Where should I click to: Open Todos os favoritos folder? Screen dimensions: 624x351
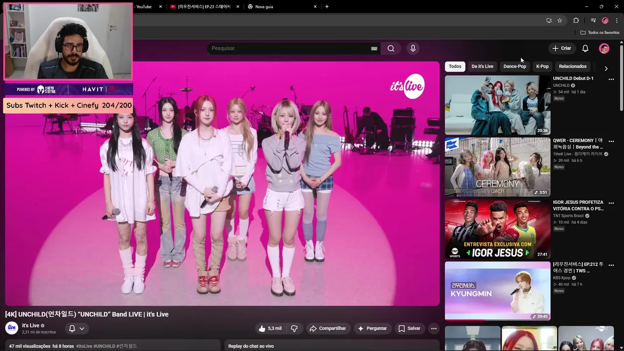[x=600, y=33]
